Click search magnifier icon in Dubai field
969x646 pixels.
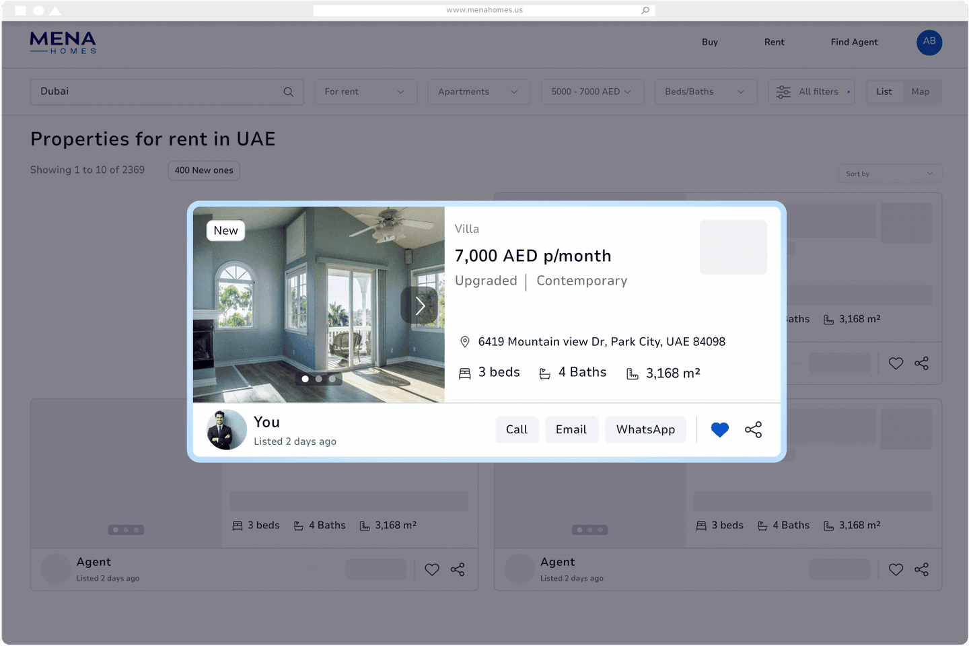(289, 92)
